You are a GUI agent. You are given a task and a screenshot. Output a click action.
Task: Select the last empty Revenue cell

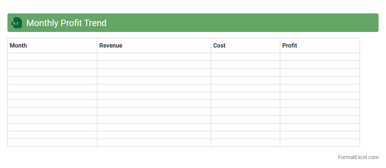point(154,143)
